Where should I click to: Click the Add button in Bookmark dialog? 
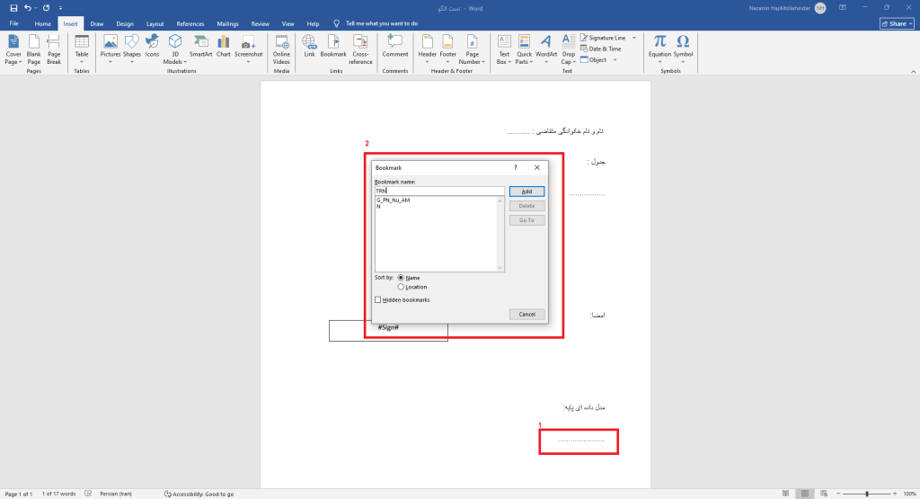tap(526, 192)
